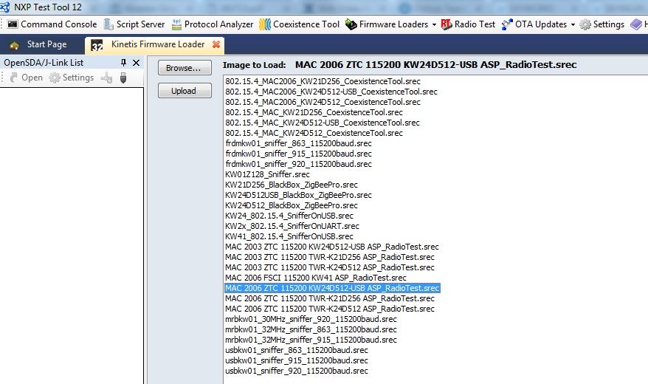The image size is (648, 384).
Task: Select MAC 2006 FSCI 115200 KW41 ASP_RadioTest.srec
Action: click(x=316, y=278)
